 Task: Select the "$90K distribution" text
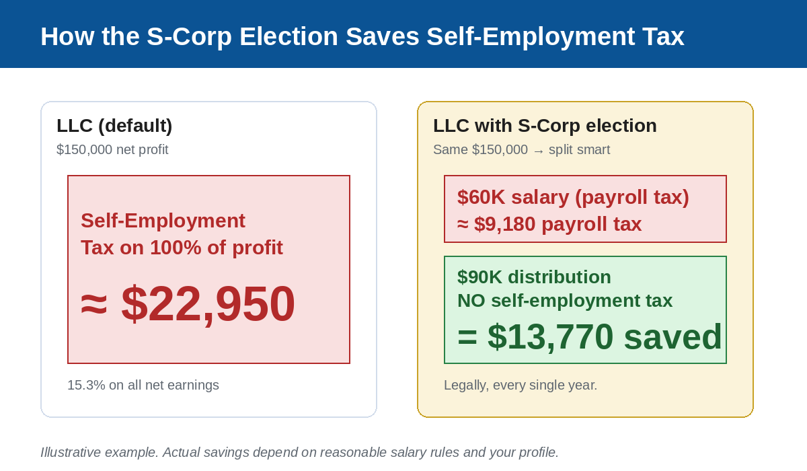pos(534,277)
